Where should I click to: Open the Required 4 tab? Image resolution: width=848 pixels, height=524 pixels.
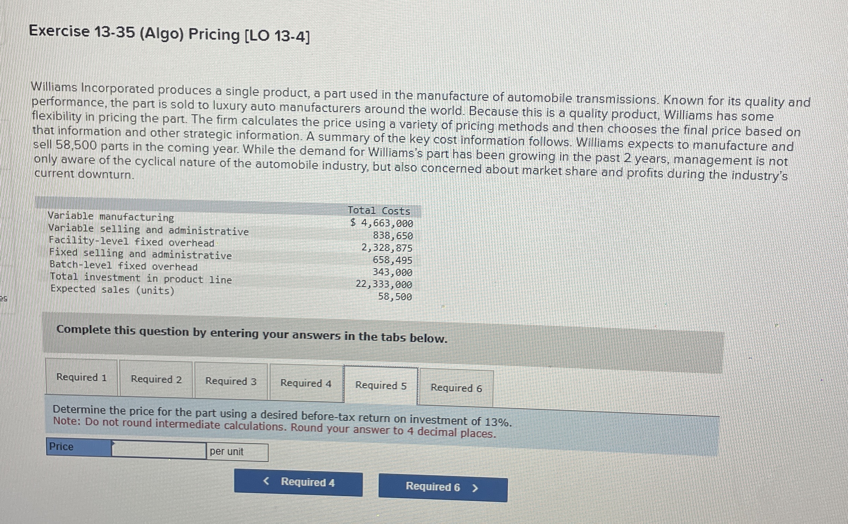(x=306, y=383)
